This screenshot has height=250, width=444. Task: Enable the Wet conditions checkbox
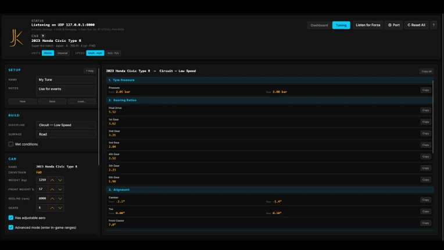[x=11, y=144]
